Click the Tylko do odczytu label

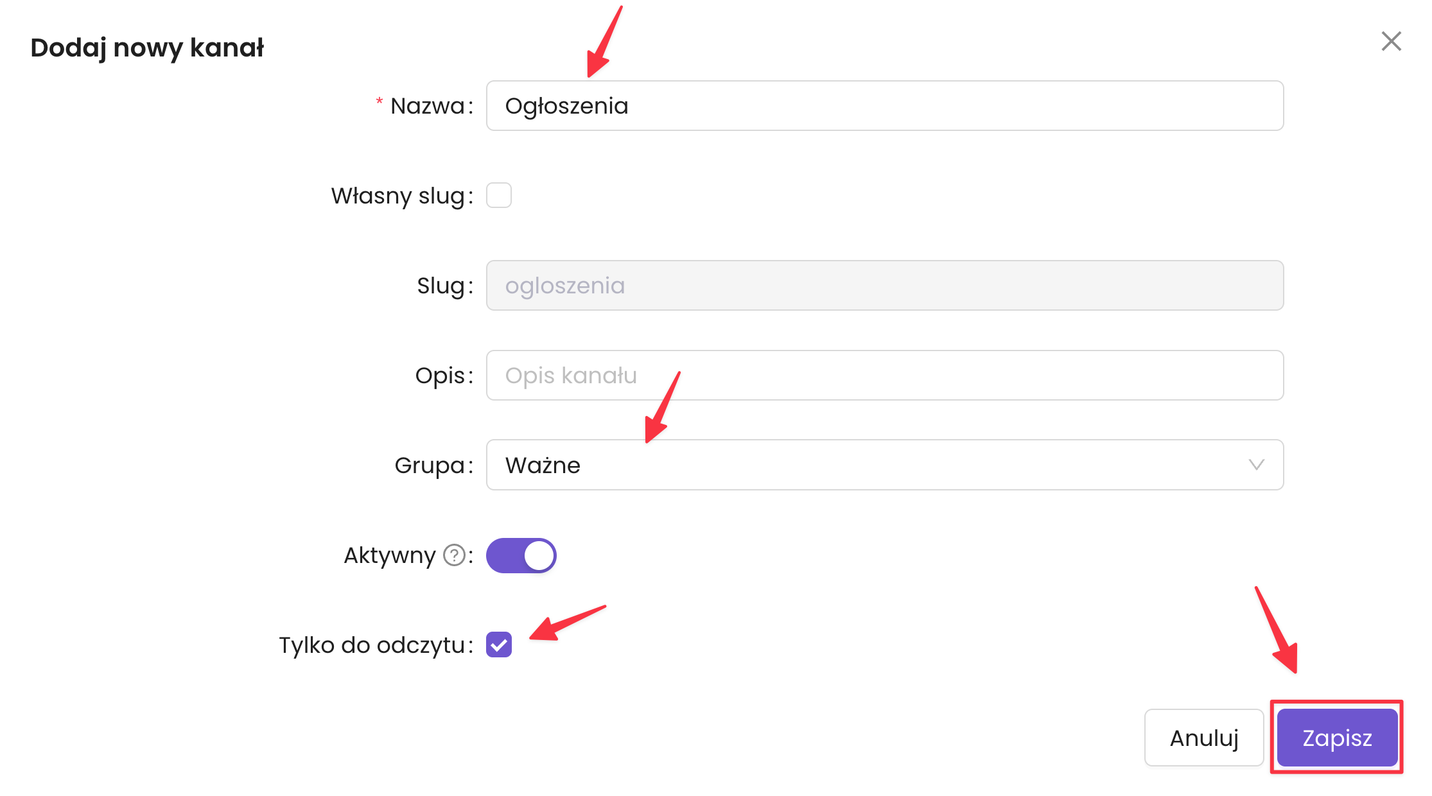(372, 645)
